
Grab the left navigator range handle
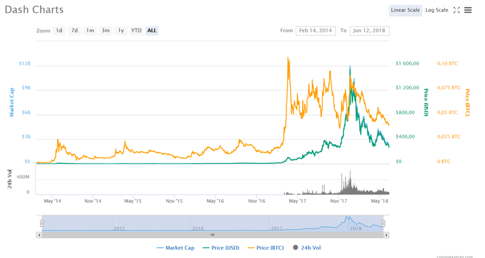tap(42, 223)
